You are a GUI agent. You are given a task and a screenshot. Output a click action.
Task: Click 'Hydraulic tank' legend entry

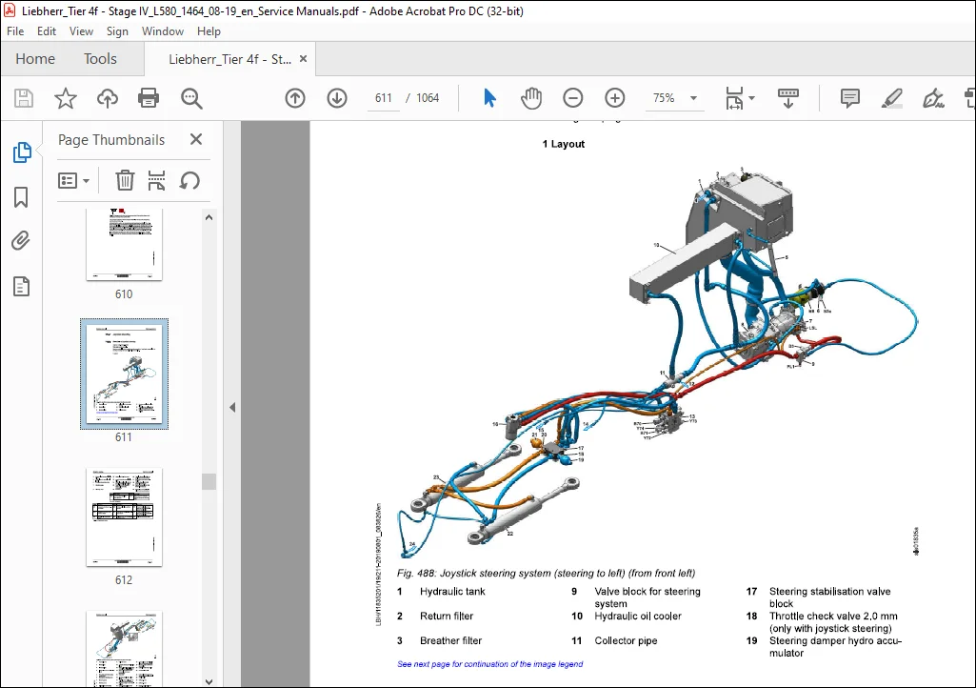pyautogui.click(x=452, y=592)
